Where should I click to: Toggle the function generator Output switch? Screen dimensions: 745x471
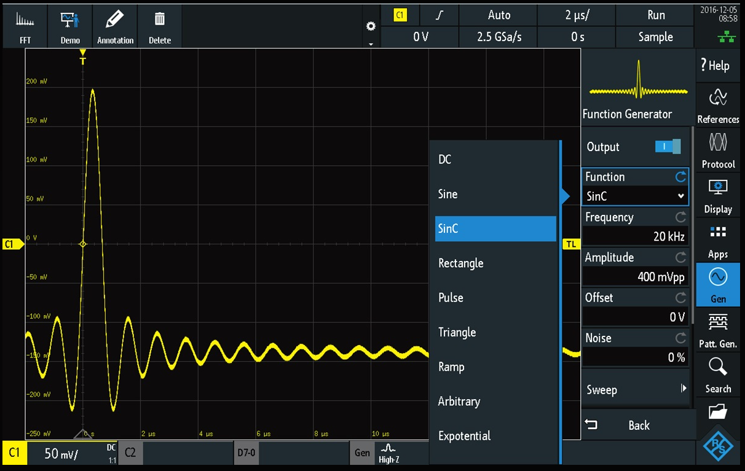coord(668,147)
